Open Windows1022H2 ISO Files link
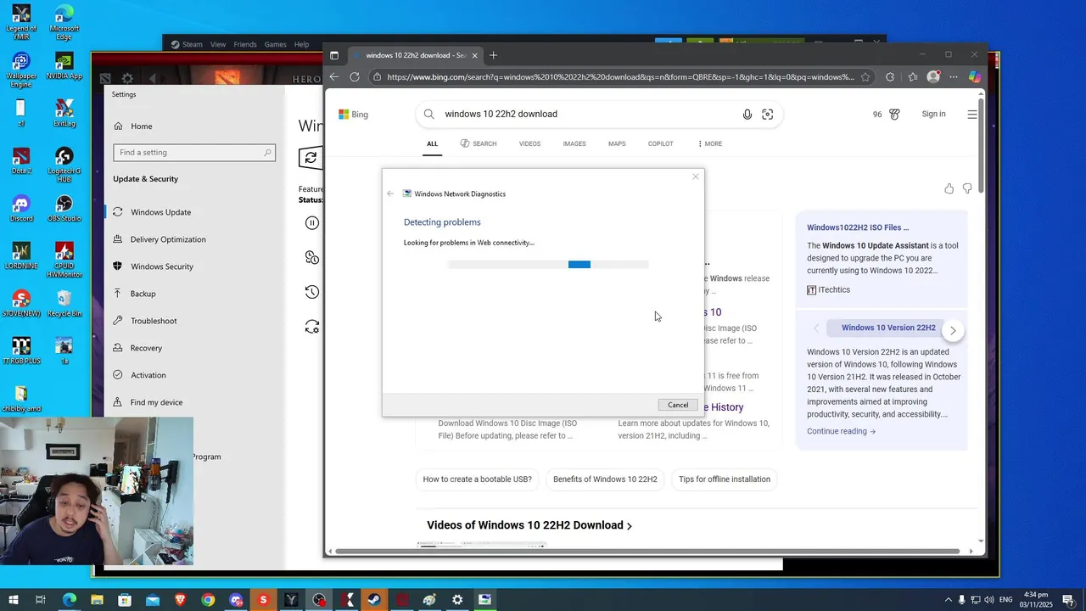The width and height of the screenshot is (1086, 611). click(858, 227)
